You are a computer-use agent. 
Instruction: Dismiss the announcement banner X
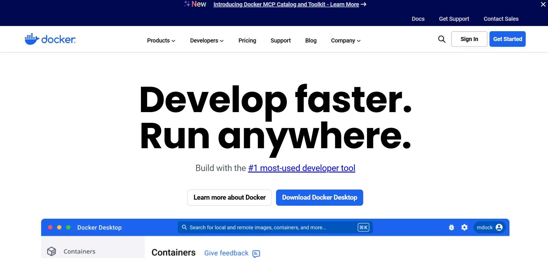tap(543, 4)
